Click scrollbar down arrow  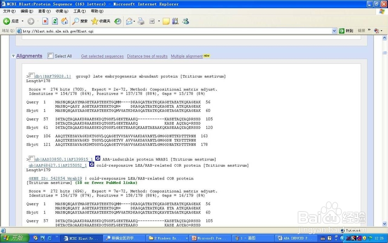(x=385, y=224)
